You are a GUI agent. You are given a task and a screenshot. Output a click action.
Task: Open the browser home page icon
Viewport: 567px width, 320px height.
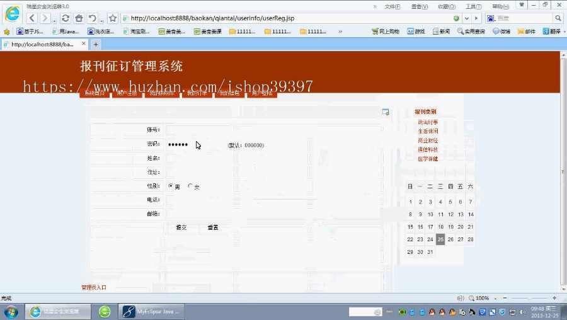tap(79, 18)
